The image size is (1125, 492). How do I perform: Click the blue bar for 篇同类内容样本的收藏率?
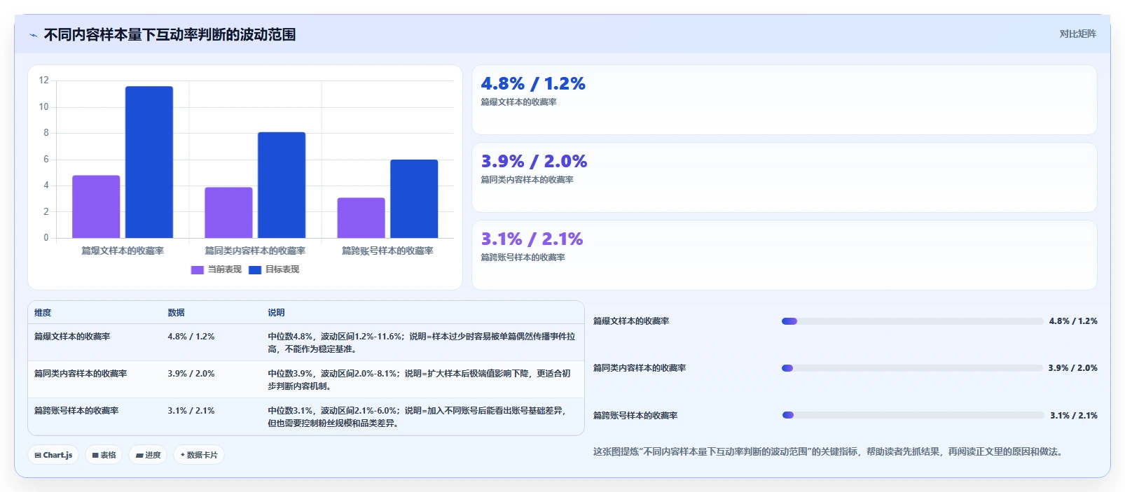tap(282, 185)
